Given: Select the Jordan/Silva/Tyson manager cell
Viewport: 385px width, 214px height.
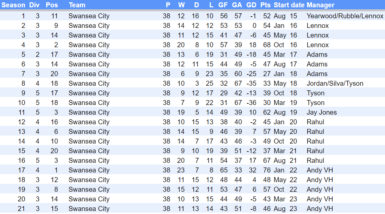Looking at the screenshot, I should tap(335, 83).
